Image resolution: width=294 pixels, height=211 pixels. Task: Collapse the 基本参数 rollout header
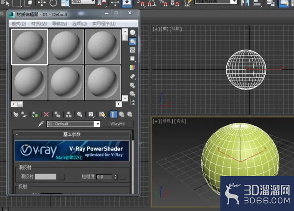pos(72,134)
